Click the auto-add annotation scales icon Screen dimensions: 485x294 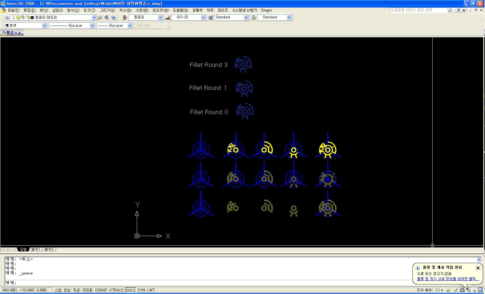tap(455, 290)
